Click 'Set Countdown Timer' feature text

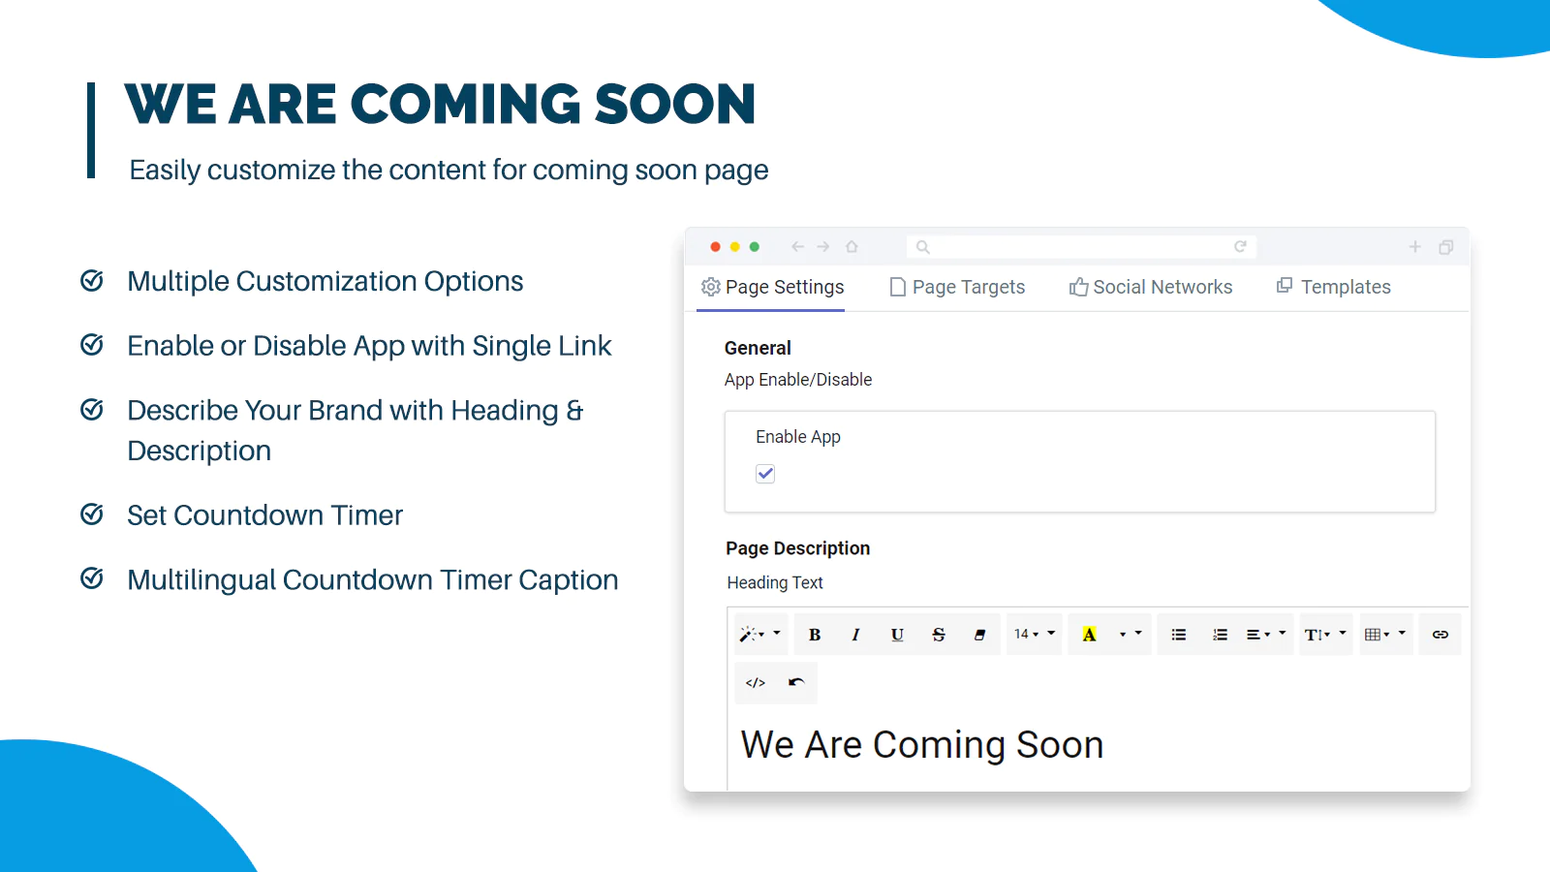tap(264, 515)
